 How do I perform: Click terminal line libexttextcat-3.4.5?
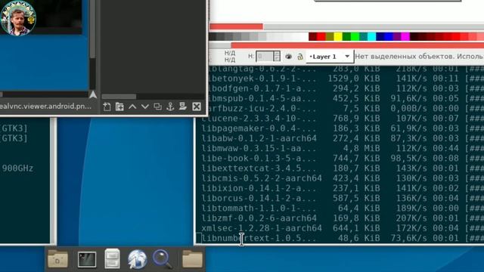pyautogui.click(x=259, y=168)
